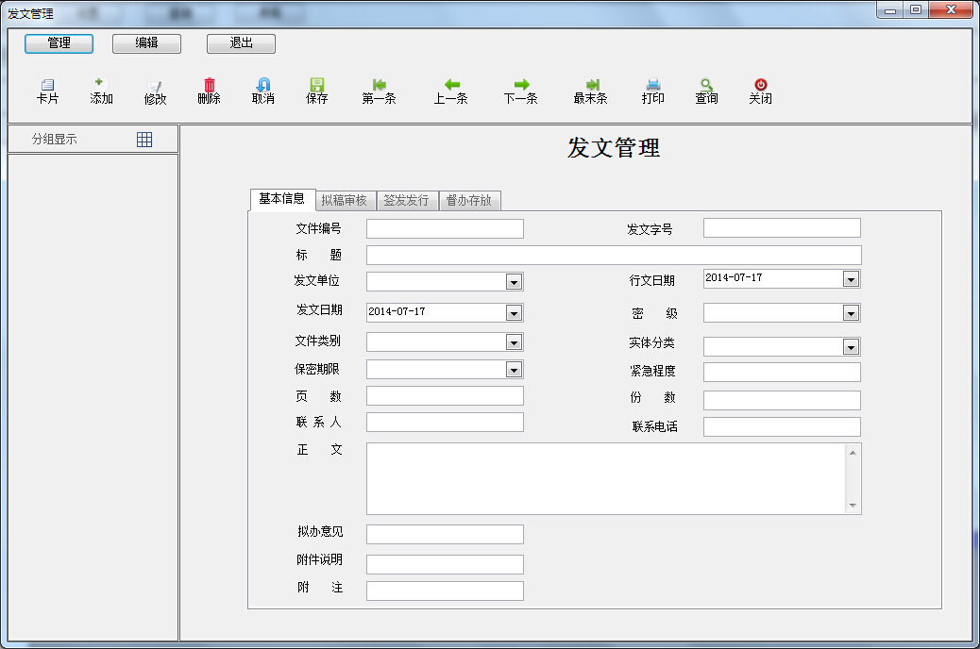
Task: Switch to the 拟稿审核 tab
Action: (x=344, y=200)
